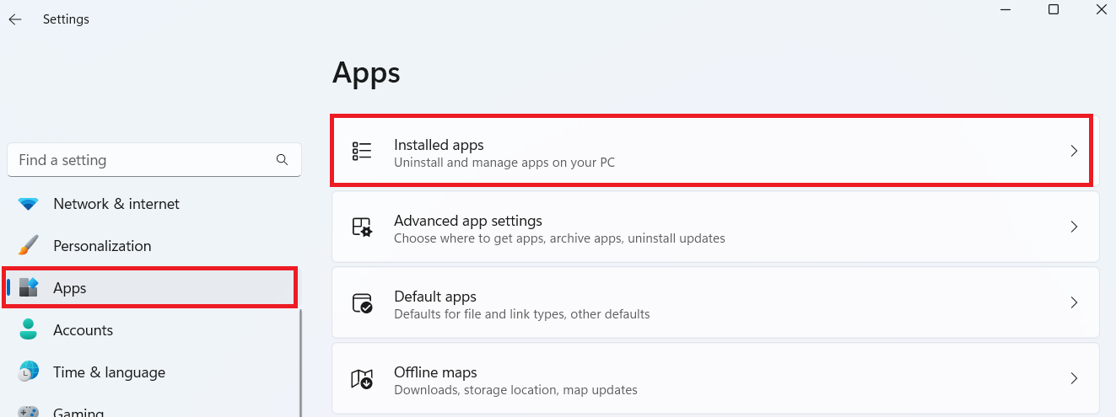Click the Accounts person icon
The width and height of the screenshot is (1116, 417).
[29, 330]
